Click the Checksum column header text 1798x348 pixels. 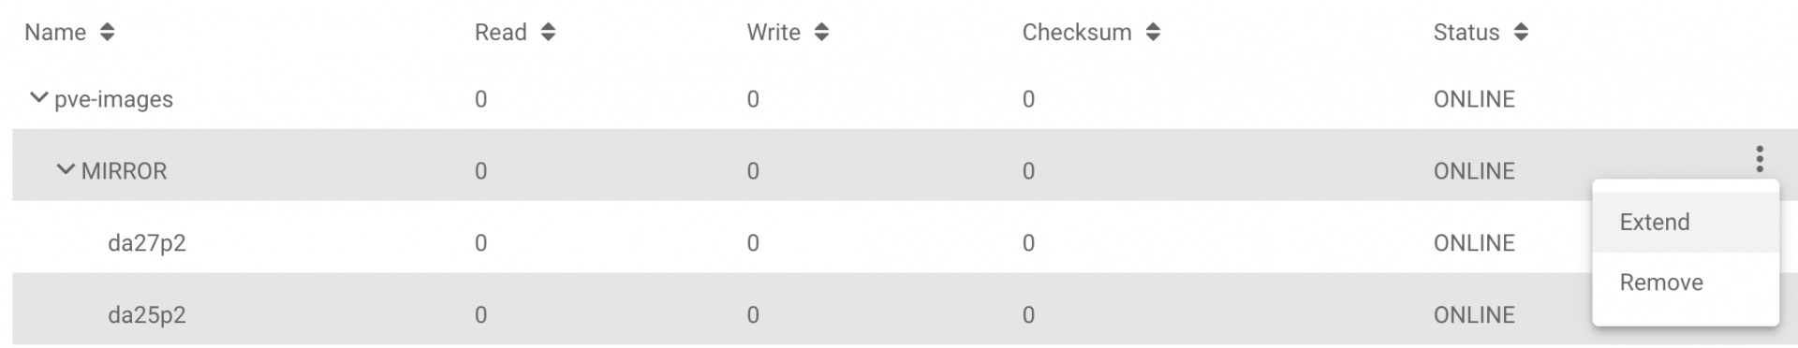click(1077, 33)
